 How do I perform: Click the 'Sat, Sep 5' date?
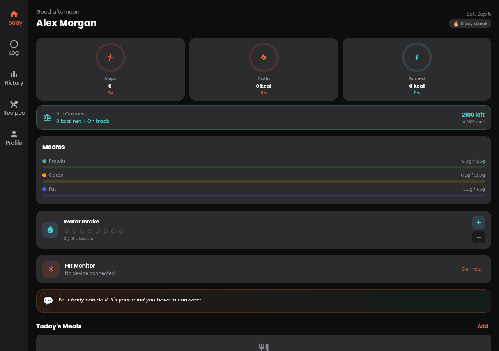coord(479,14)
